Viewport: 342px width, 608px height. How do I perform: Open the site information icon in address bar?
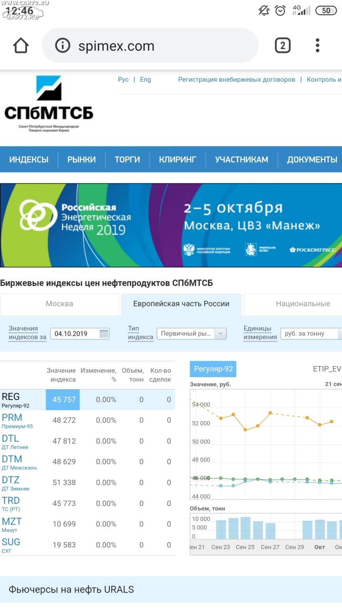tap(63, 46)
